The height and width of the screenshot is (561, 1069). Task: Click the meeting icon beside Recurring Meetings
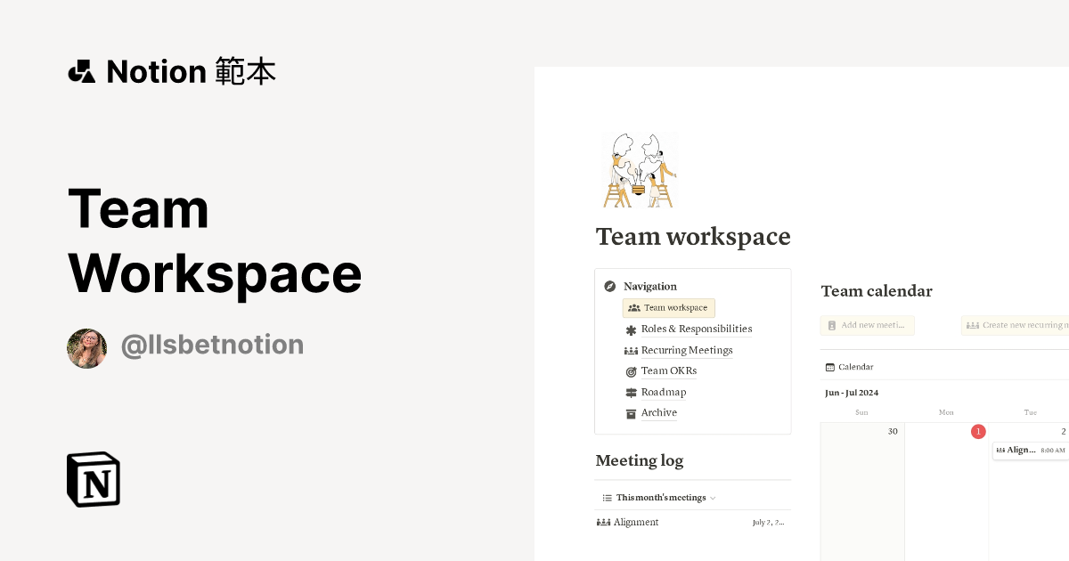(x=631, y=350)
